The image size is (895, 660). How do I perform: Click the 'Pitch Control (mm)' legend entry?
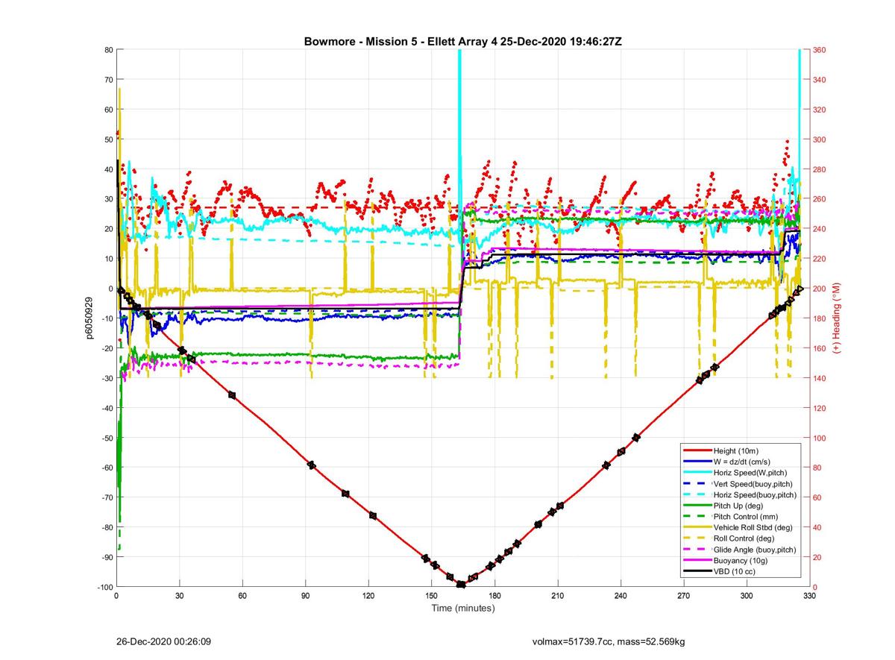point(744,516)
